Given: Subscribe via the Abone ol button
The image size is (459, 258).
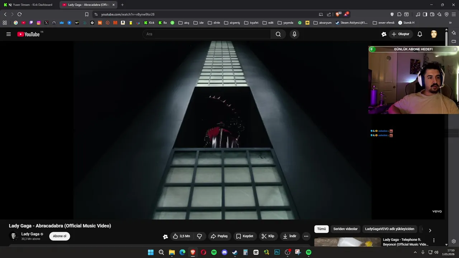Looking at the screenshot, I should [x=60, y=236].
